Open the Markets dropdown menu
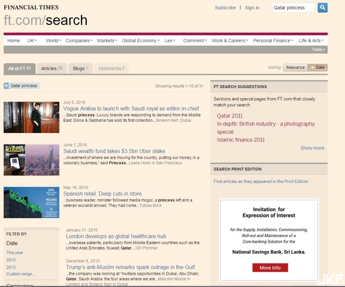Image resolution: width=345 pixels, height=287 pixels. click(x=107, y=40)
